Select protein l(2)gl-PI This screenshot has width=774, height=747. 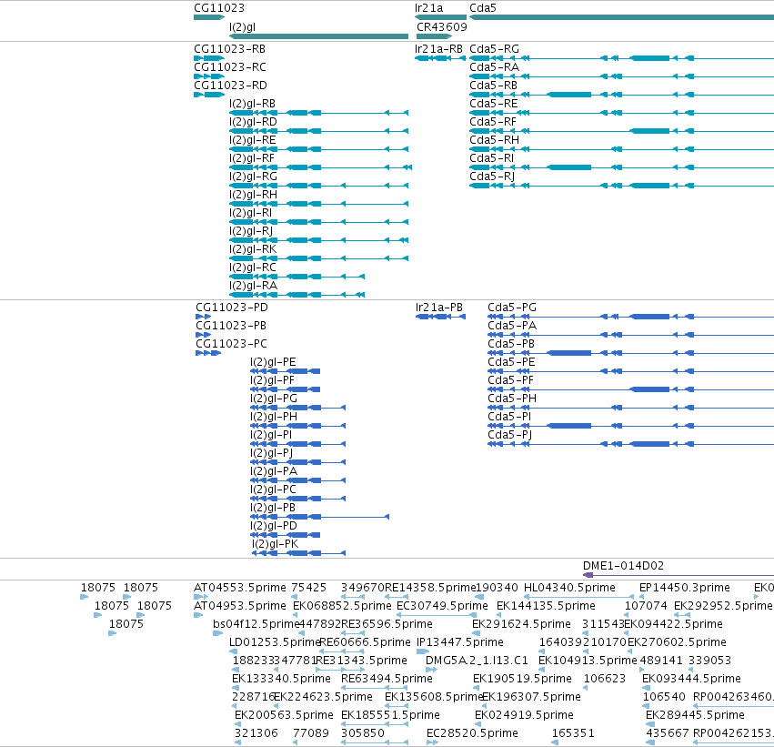[x=271, y=435]
